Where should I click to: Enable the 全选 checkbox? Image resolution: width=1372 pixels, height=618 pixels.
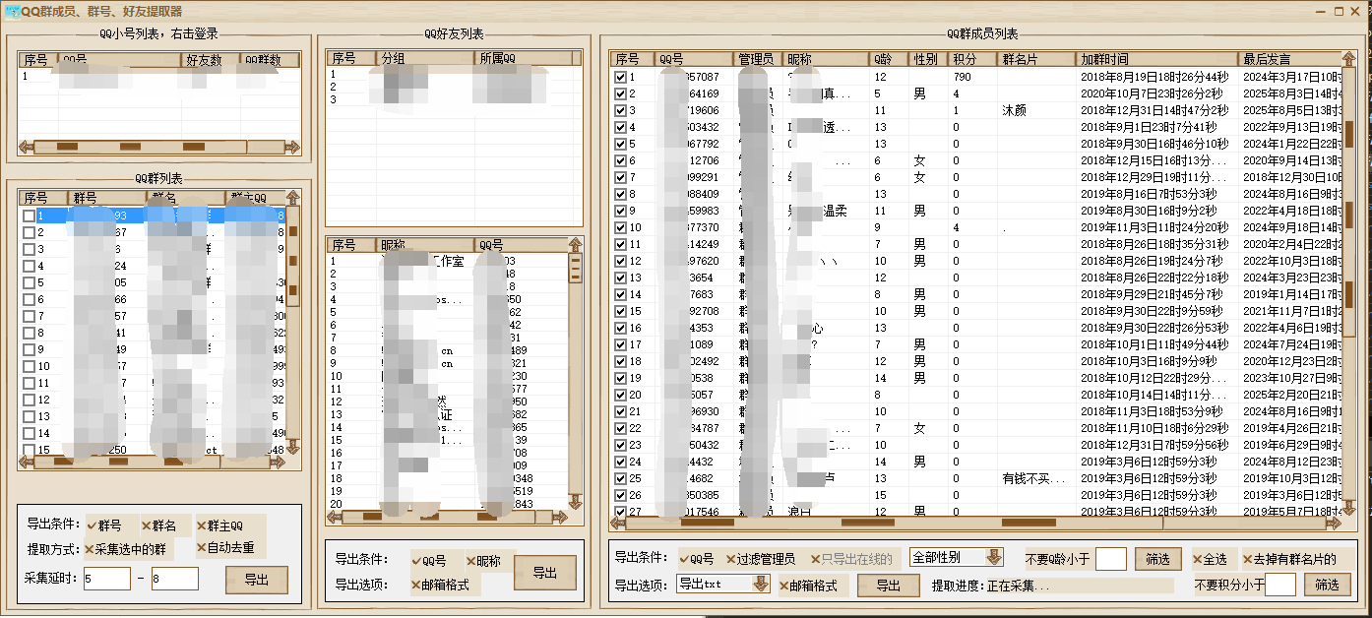pyautogui.click(x=1212, y=559)
